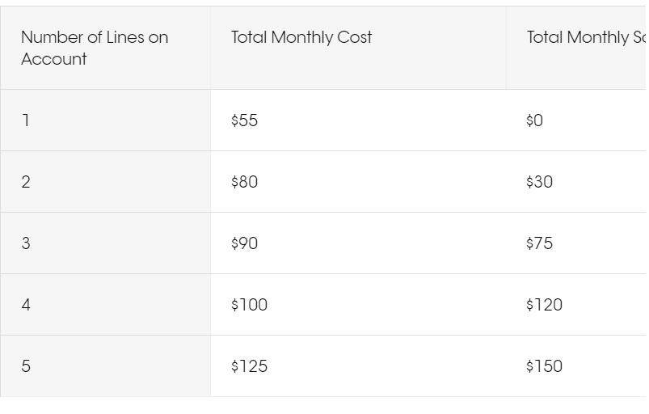Click the $0 savings cell
This screenshot has height=414, width=649.
click(x=576, y=120)
